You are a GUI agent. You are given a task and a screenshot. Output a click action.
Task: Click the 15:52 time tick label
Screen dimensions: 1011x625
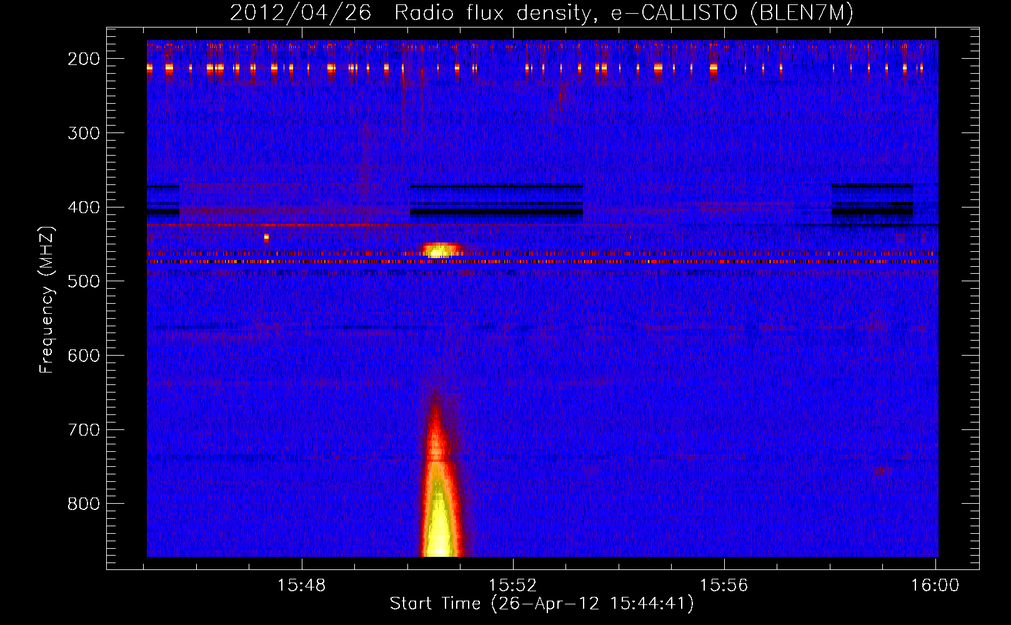[513, 586]
